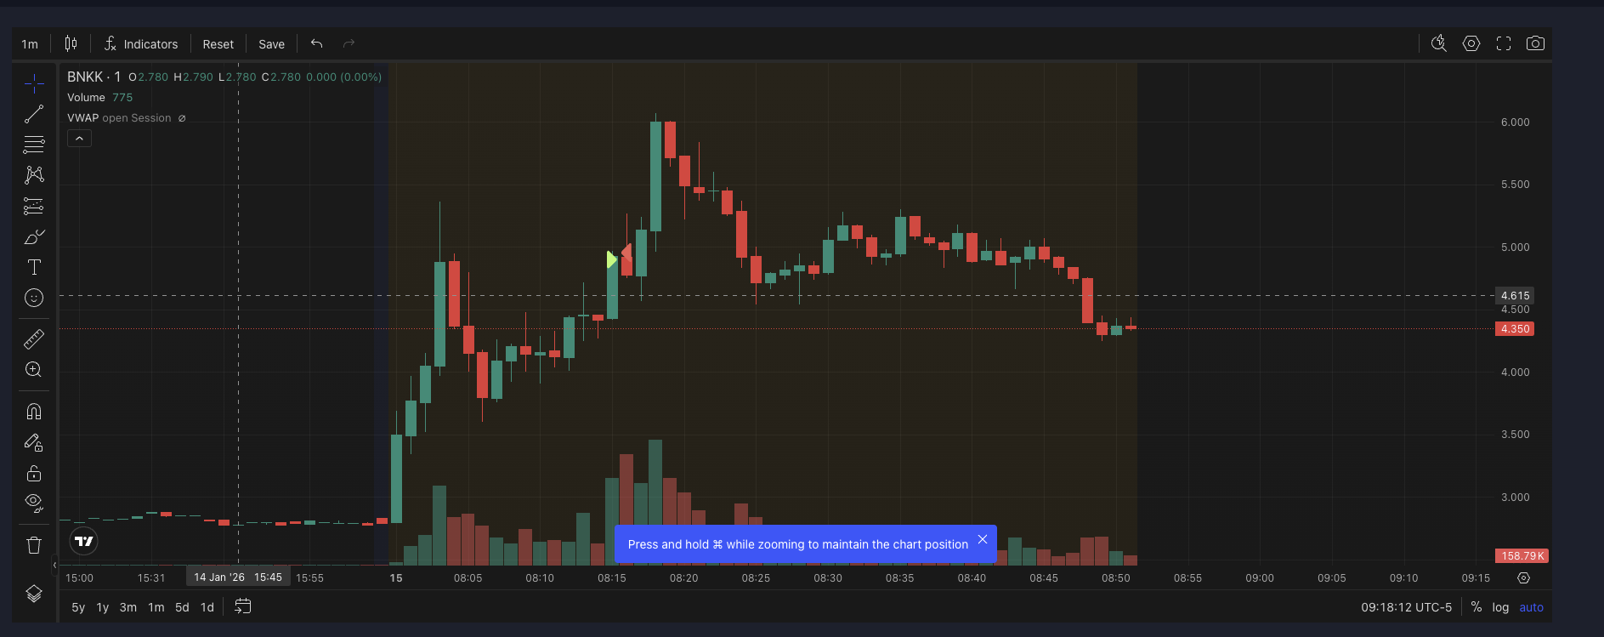
Task: Select the 5d time range
Action: (182, 607)
